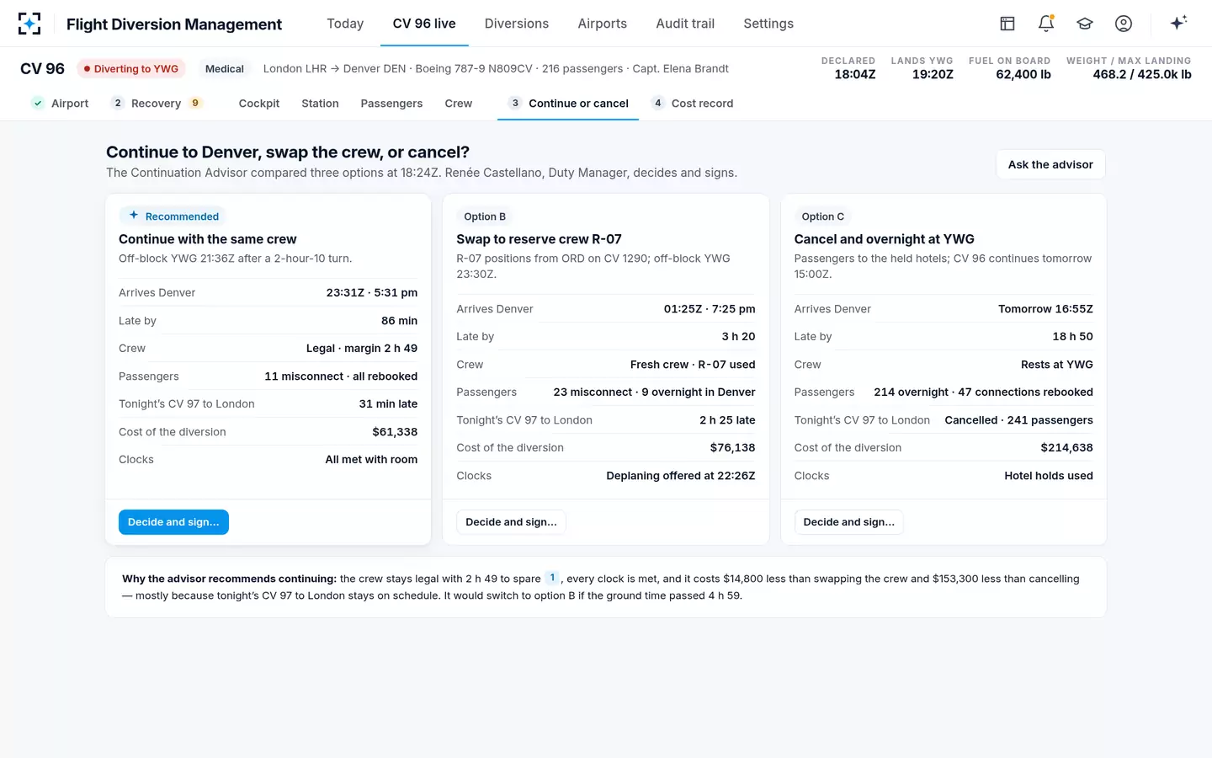The height and width of the screenshot is (758, 1212).
Task: Select the Crew sub-tab
Action: pyautogui.click(x=459, y=103)
